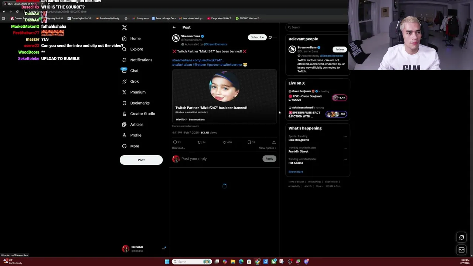Viewport: 473px width, 266px height.
Task: Click the share icon on the post
Action: (274, 142)
